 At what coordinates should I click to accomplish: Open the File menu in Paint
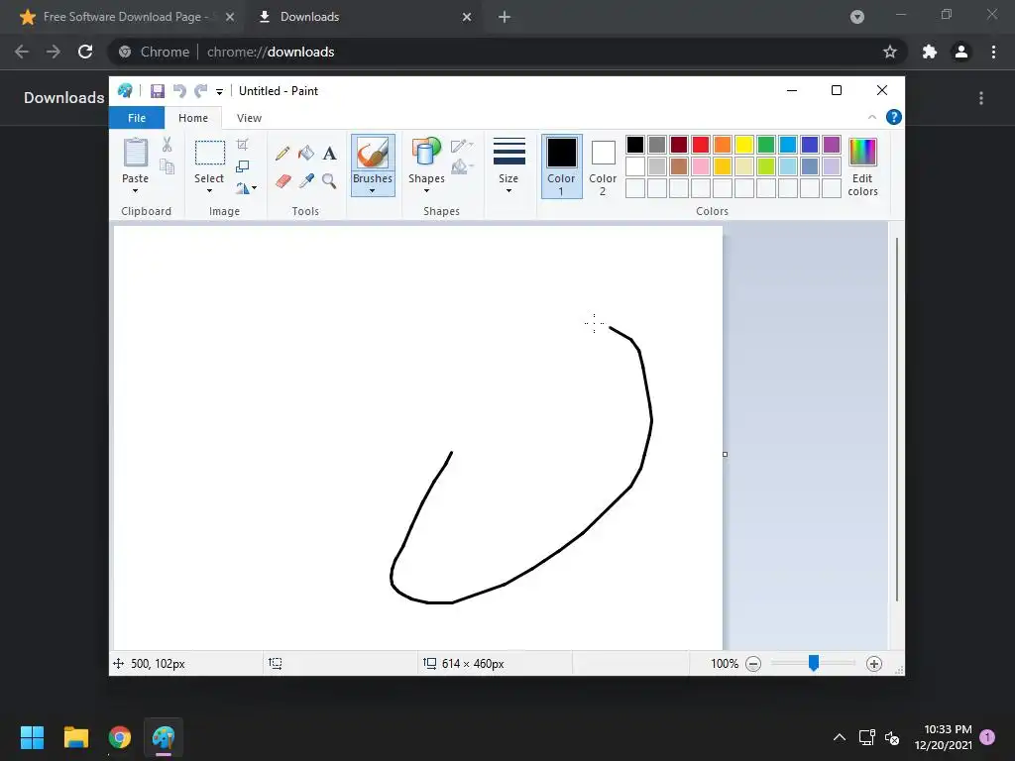click(x=137, y=118)
